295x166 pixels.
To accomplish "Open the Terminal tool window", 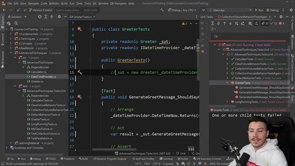I will [x=166, y=159].
